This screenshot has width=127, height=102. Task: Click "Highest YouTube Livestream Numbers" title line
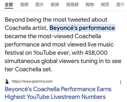pos(55,97)
